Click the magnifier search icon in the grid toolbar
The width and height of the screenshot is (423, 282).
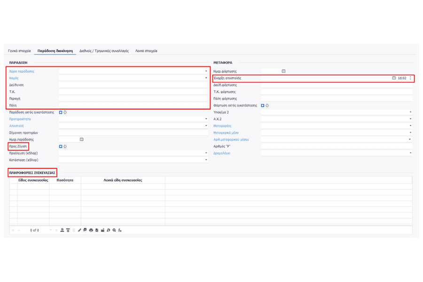click(x=114, y=230)
